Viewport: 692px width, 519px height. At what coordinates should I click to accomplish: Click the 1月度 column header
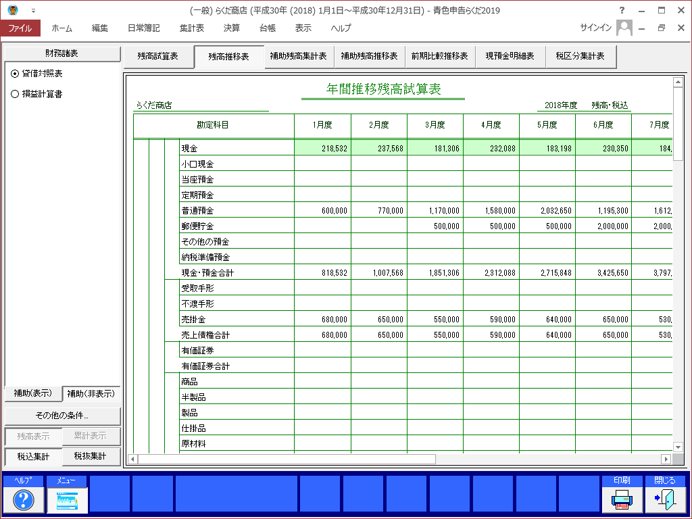[322, 125]
